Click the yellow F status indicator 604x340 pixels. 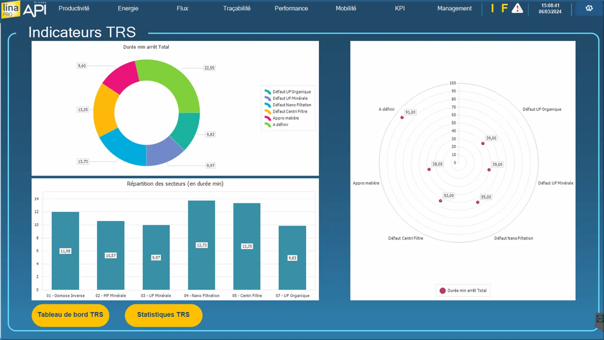[x=504, y=9]
